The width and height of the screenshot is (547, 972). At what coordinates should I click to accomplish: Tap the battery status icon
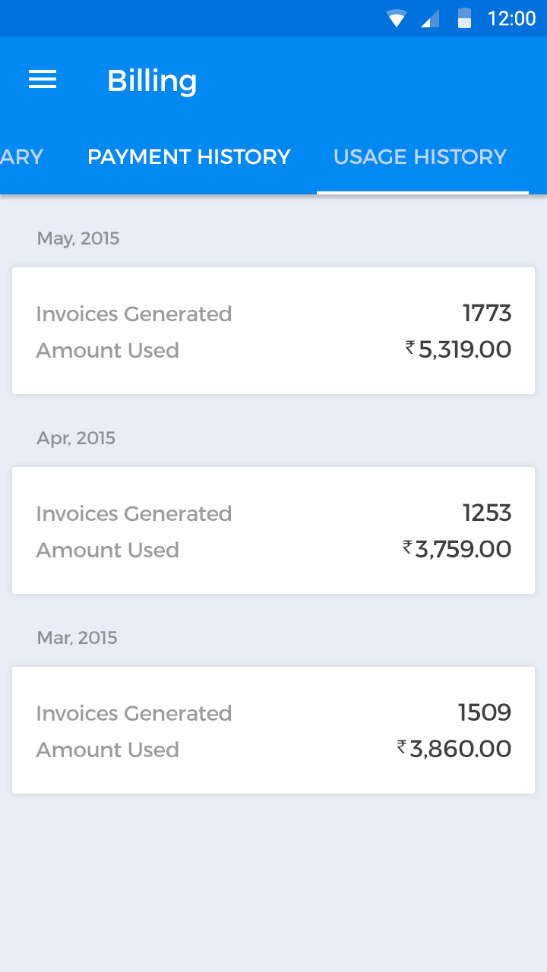464,18
